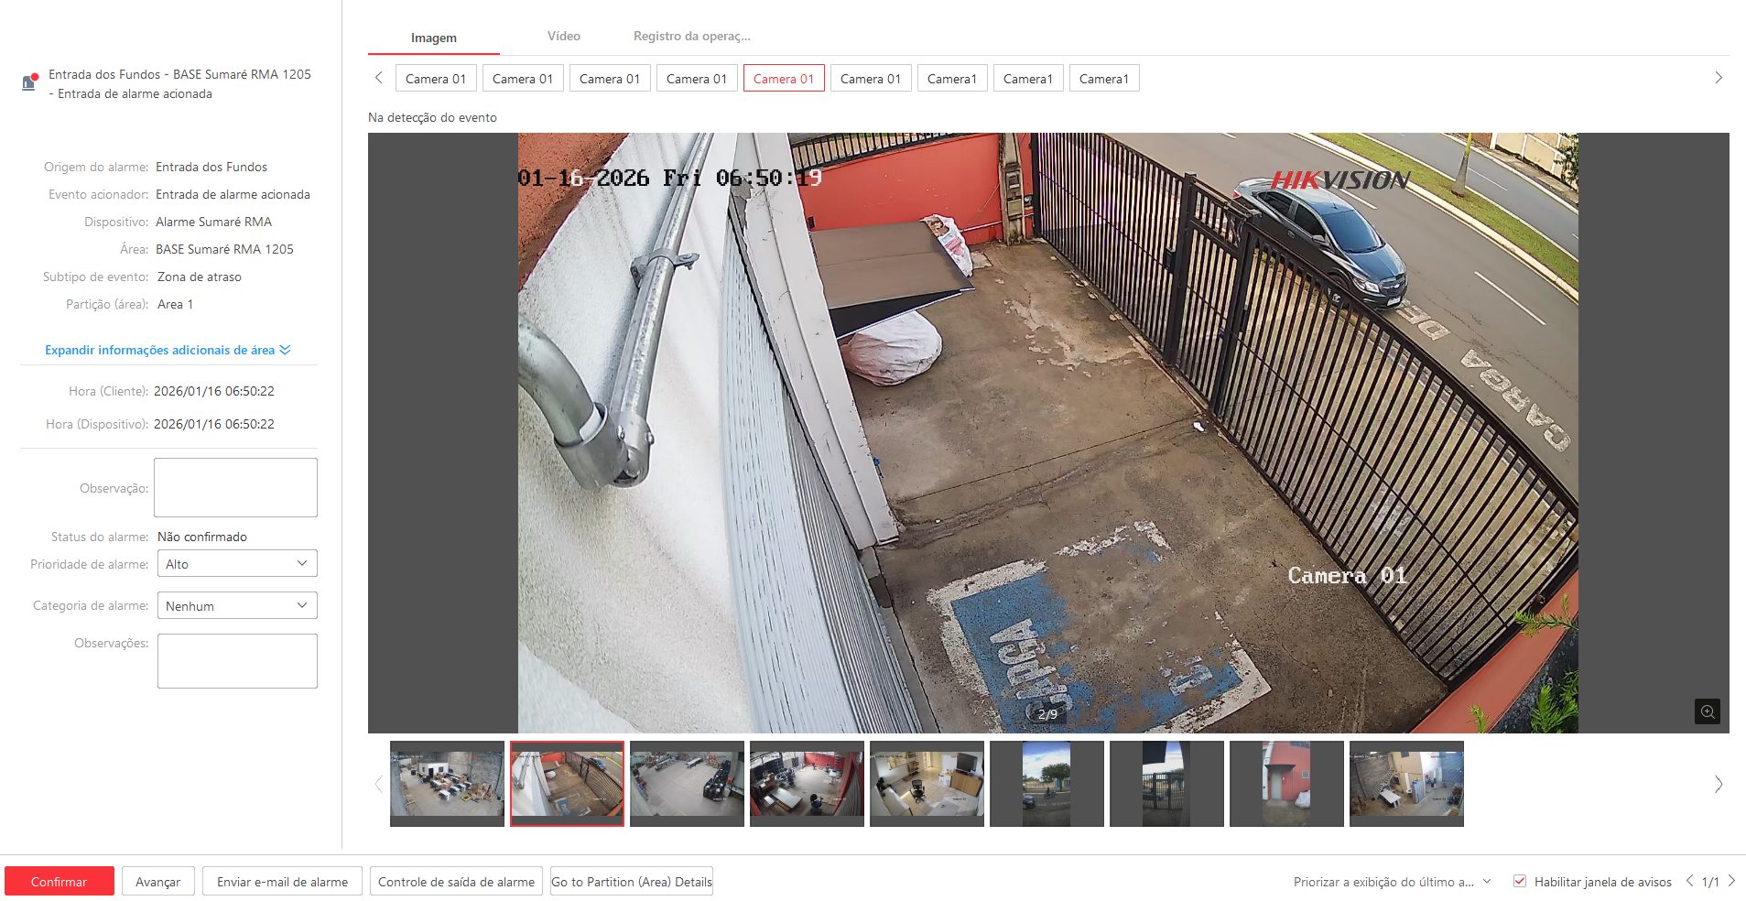Open Prioridade de alarme dropdown

tap(237, 563)
